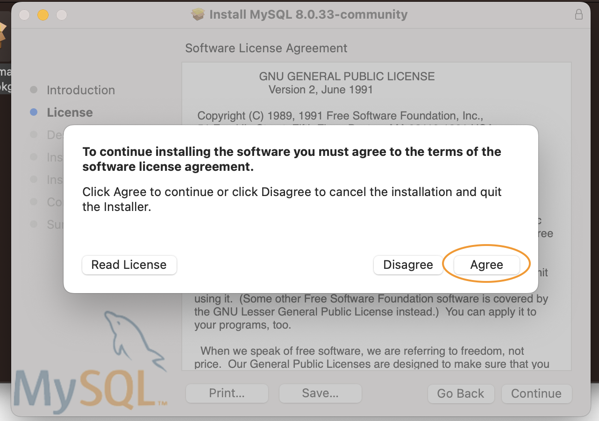Viewport: 599px width, 421px height.
Task: Click the Continue button
Action: click(536, 393)
